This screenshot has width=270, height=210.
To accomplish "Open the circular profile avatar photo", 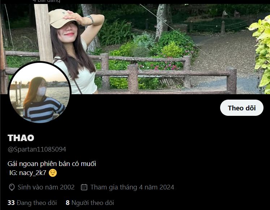I will pos(40,92).
